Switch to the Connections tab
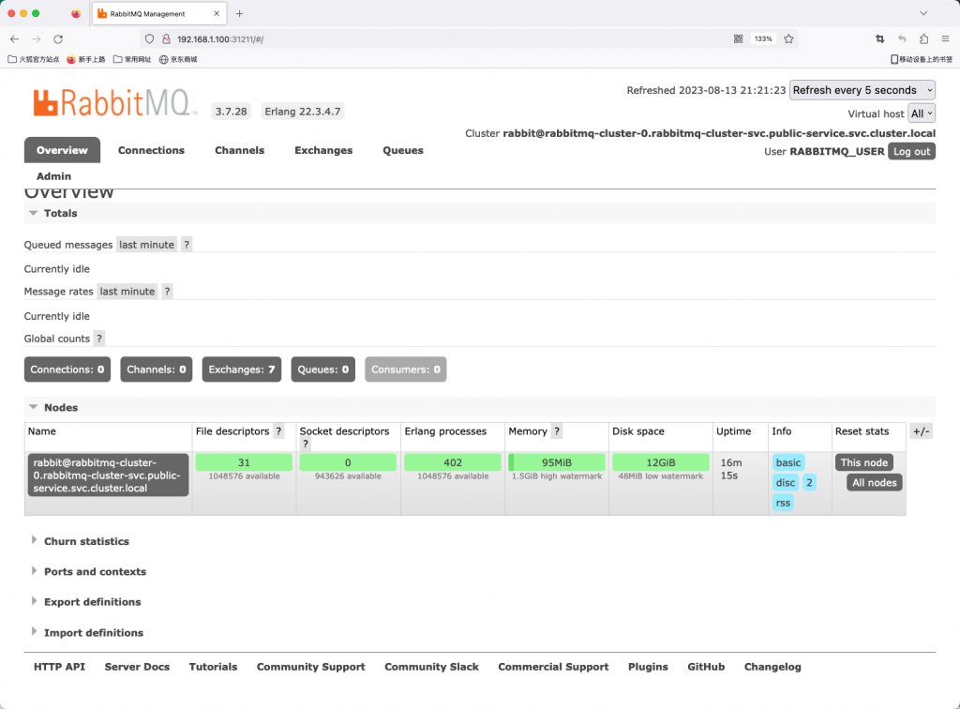This screenshot has height=709, width=960. (x=151, y=150)
